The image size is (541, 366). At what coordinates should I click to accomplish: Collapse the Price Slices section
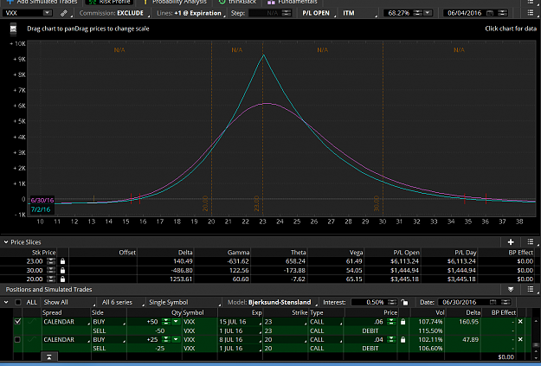click(6, 242)
